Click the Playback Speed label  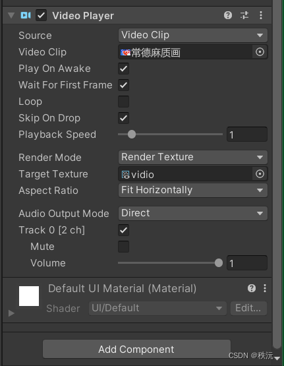tap(57, 135)
